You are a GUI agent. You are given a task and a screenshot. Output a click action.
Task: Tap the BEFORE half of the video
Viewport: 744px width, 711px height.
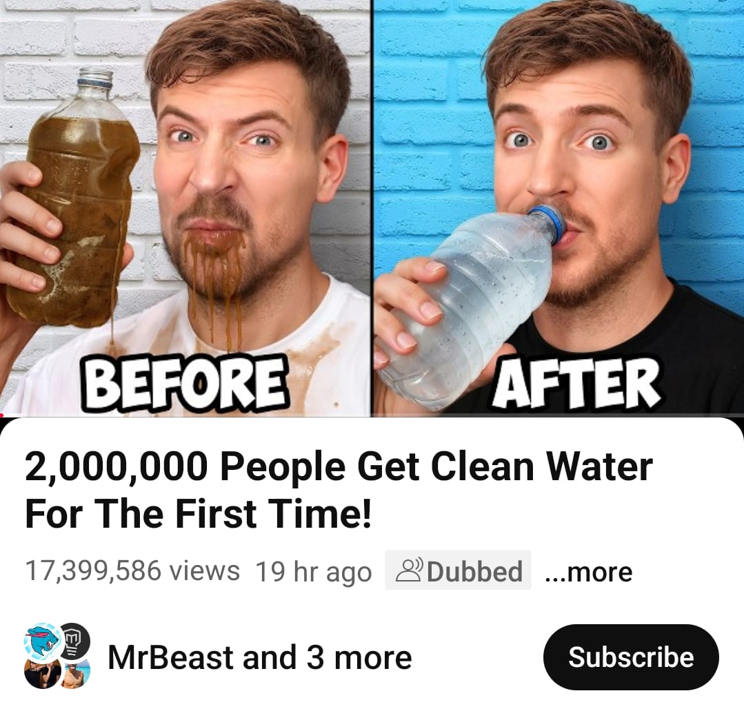[x=185, y=207]
